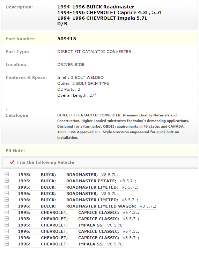The image size is (199, 264).
Task: Click the red checkmark icon
Action: coord(12,162)
